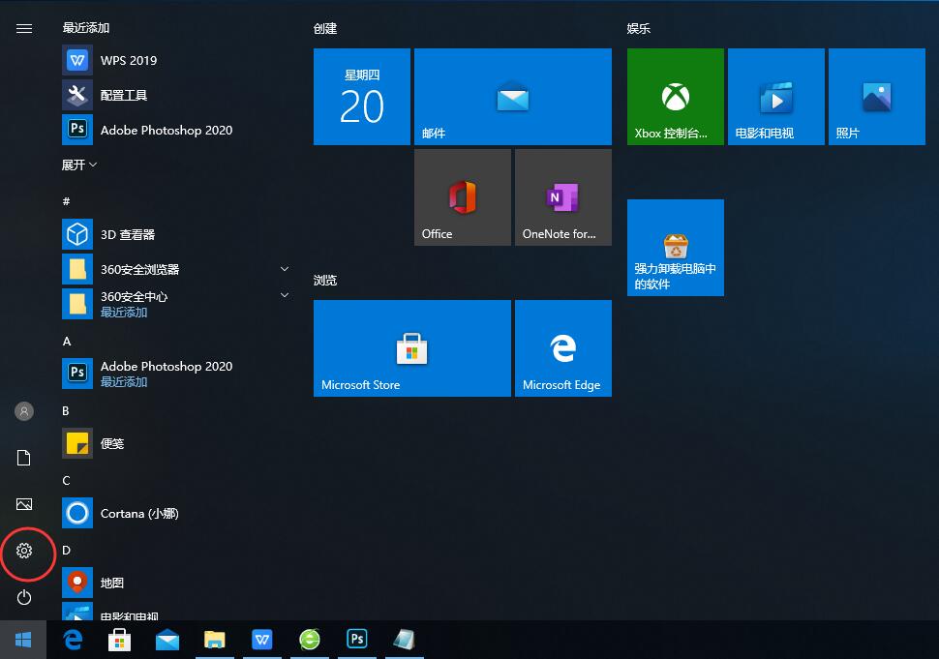
Task: Switch to Photoshop on the taskbar
Action: tap(357, 640)
